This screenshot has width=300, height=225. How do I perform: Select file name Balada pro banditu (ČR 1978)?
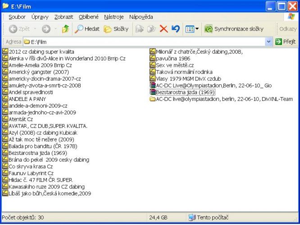point(43,146)
